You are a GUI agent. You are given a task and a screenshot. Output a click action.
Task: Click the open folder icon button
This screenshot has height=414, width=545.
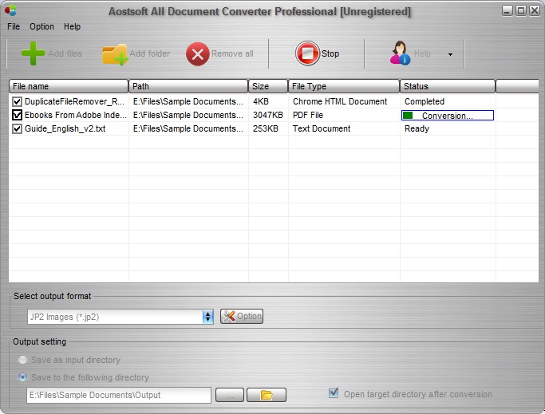pyautogui.click(x=267, y=395)
